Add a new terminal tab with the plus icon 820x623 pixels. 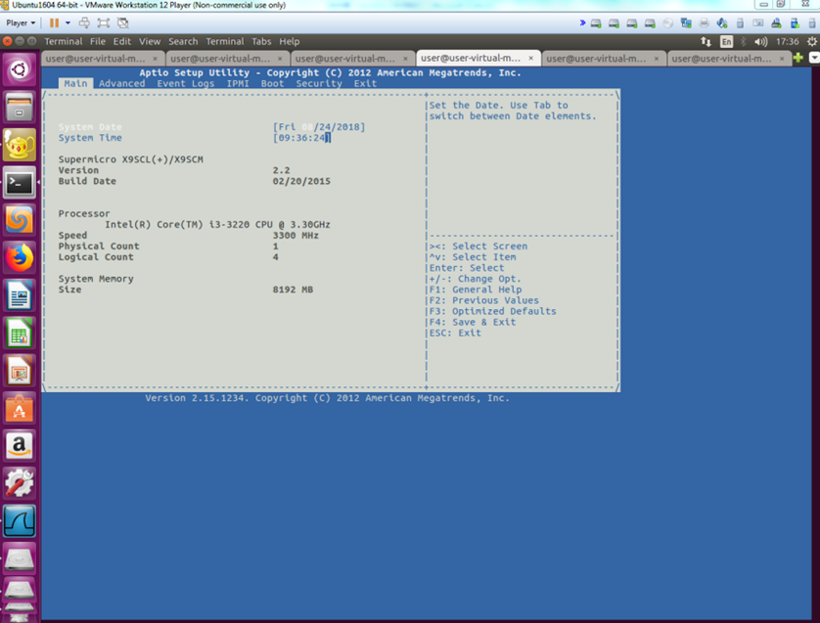799,59
